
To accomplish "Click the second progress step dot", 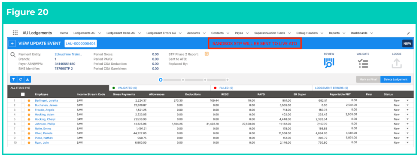I will tap(183, 79).
